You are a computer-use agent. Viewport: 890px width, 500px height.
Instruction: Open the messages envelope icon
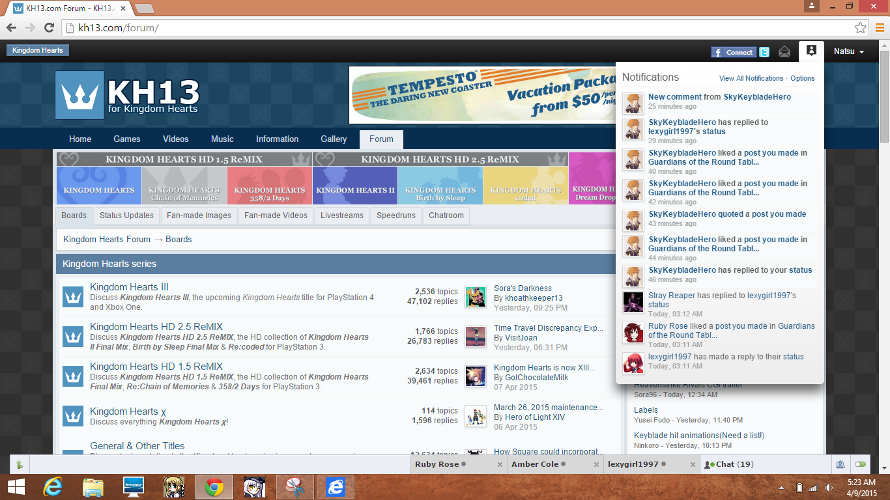(x=784, y=52)
